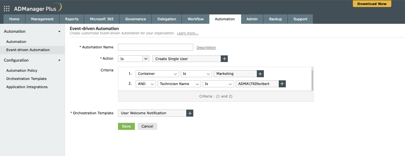Click the Cancel button
The height and width of the screenshot is (156, 405).
click(x=147, y=126)
